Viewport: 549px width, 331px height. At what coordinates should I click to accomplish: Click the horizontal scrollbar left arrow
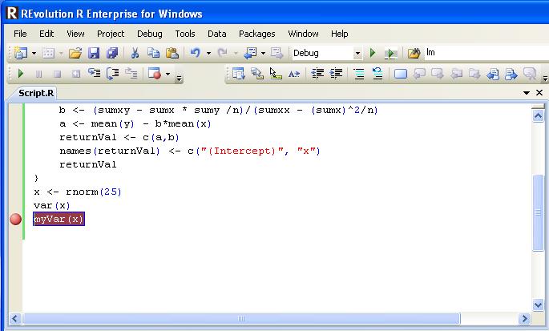(x=14, y=319)
